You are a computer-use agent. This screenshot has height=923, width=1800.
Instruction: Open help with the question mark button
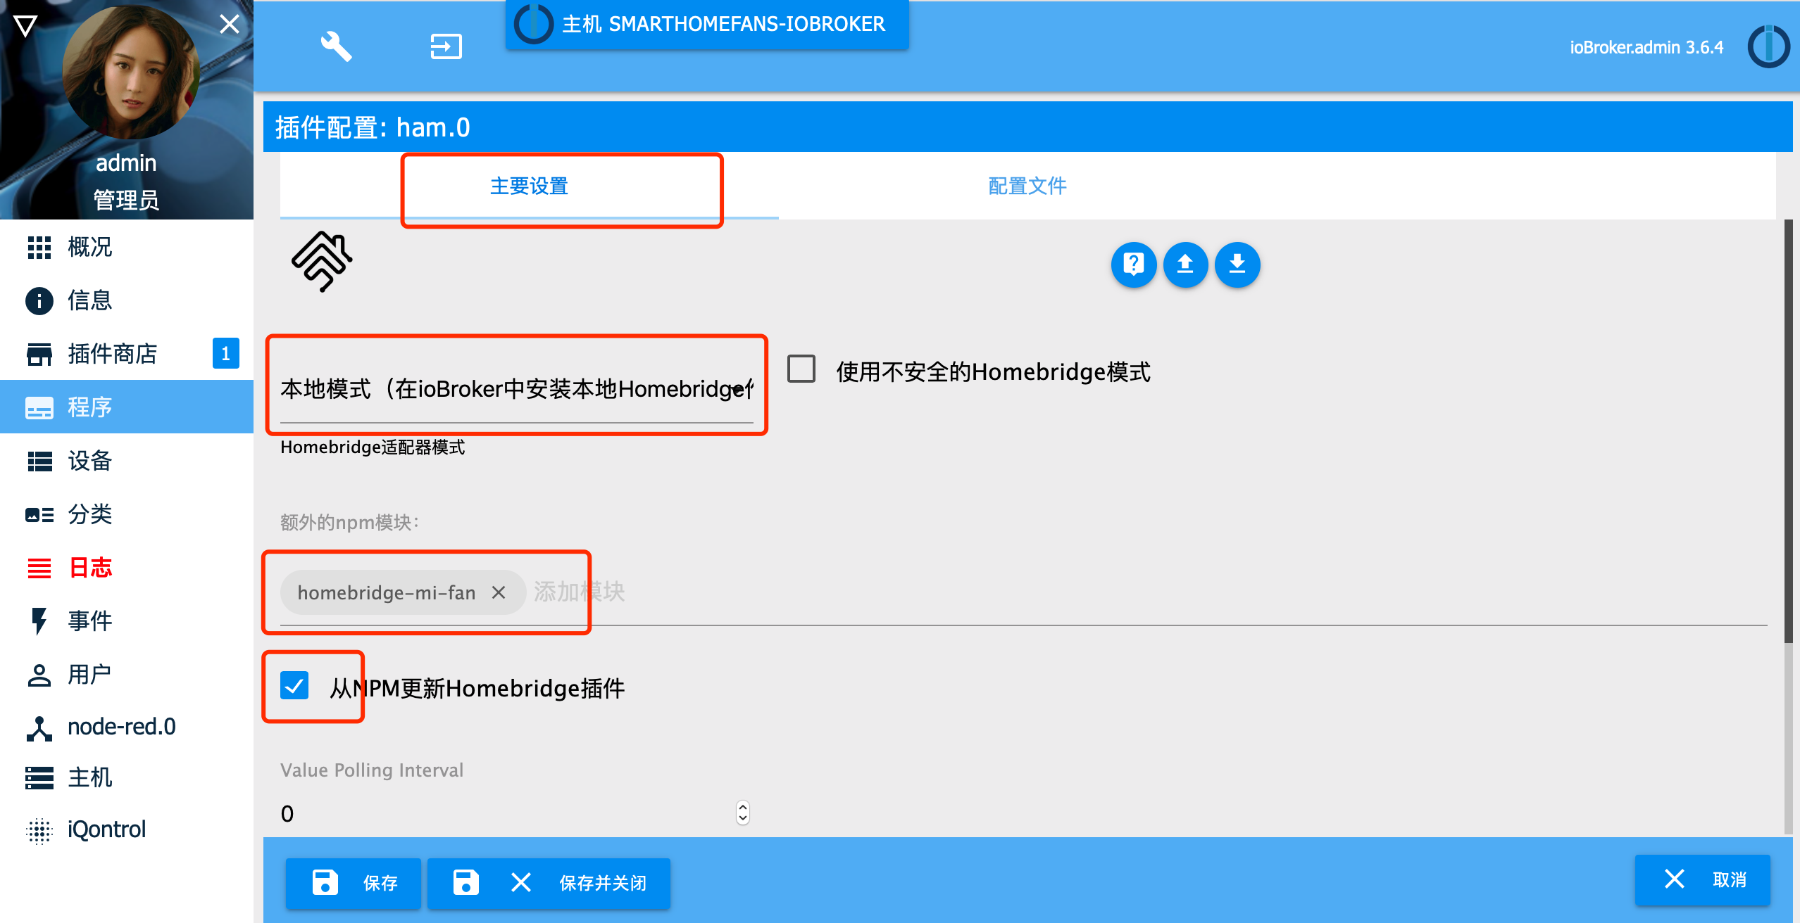(1134, 265)
